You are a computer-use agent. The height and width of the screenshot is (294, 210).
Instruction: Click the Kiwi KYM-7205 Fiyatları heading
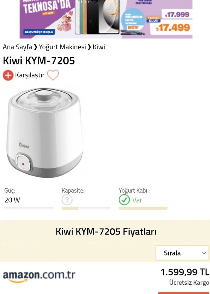(x=106, y=232)
